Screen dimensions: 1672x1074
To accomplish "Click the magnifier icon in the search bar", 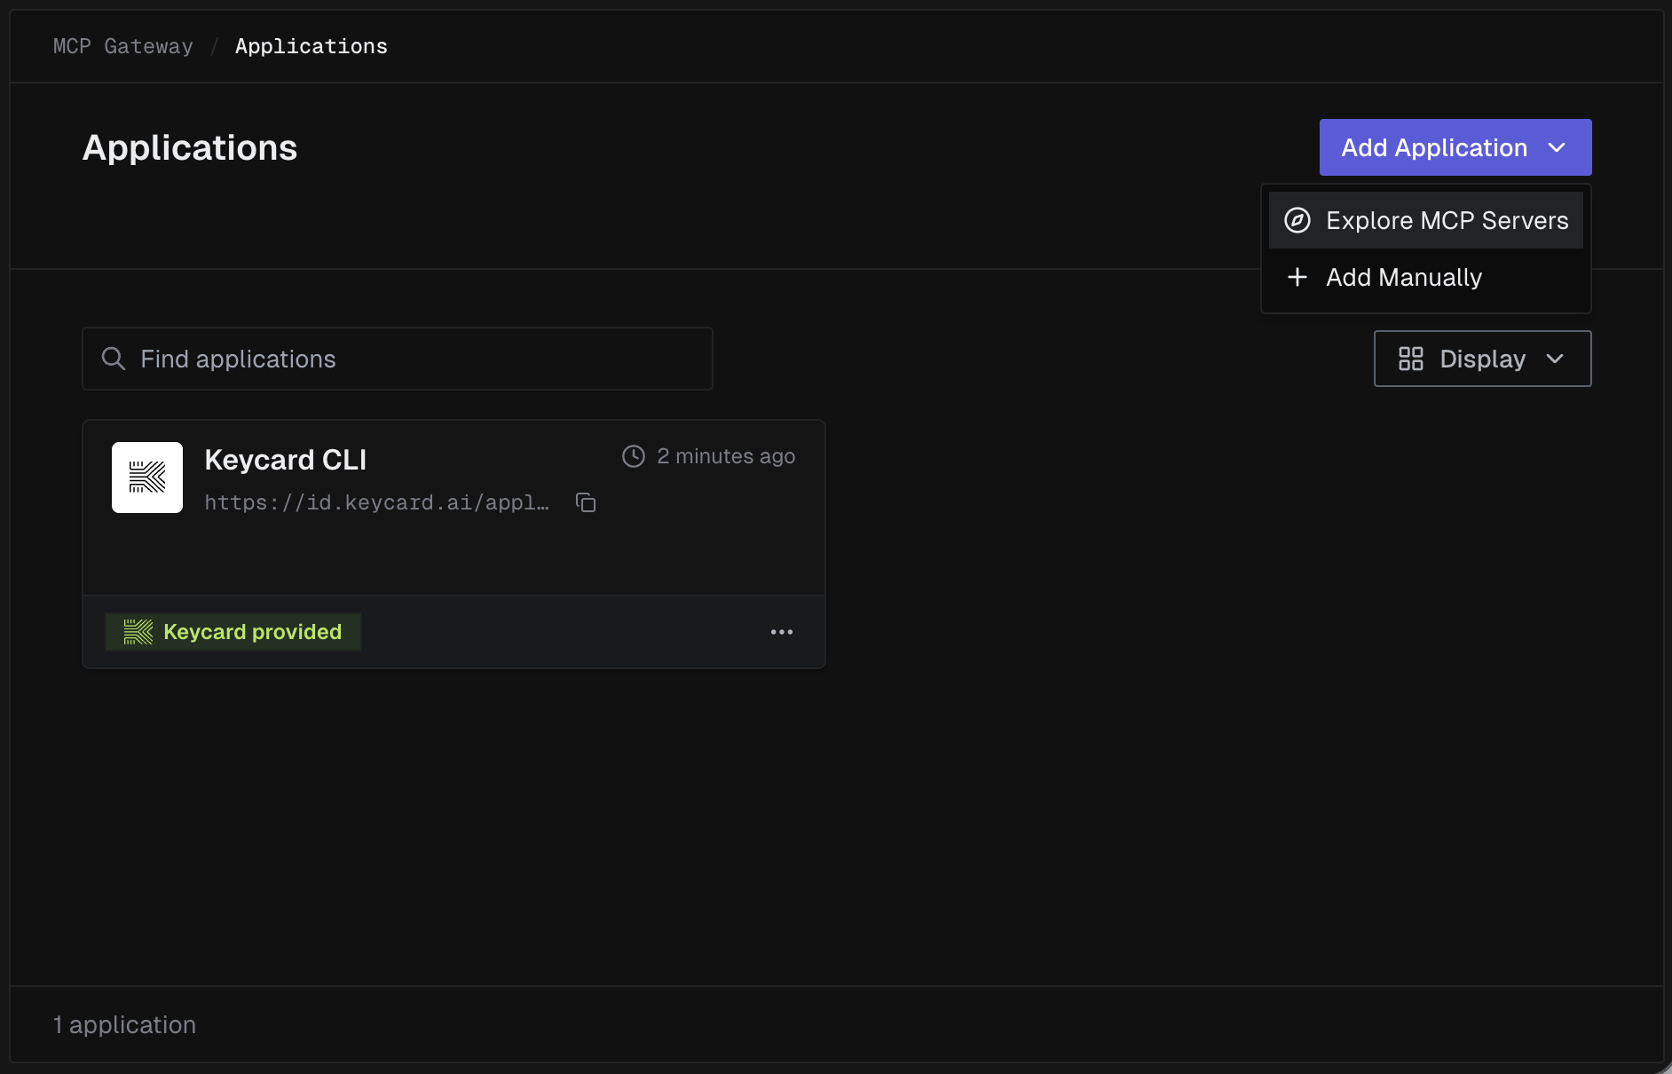I will point(113,358).
